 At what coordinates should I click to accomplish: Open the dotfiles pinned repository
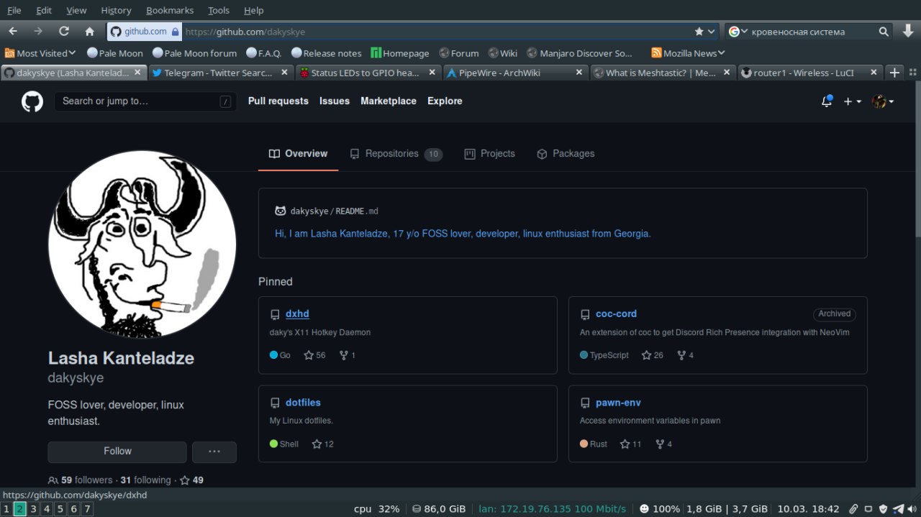[x=303, y=403]
